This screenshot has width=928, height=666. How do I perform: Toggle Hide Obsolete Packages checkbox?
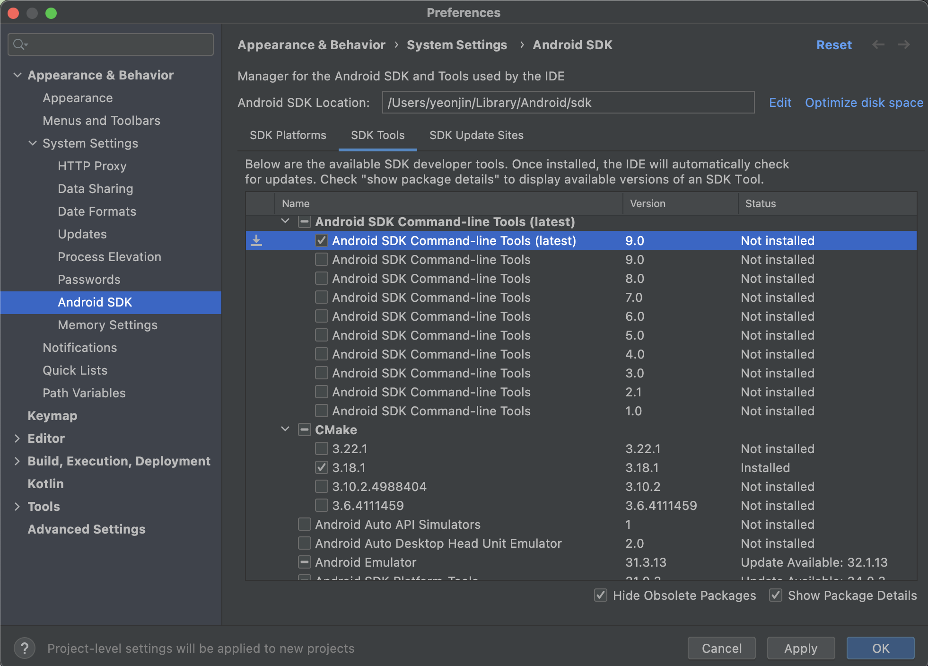coord(601,595)
